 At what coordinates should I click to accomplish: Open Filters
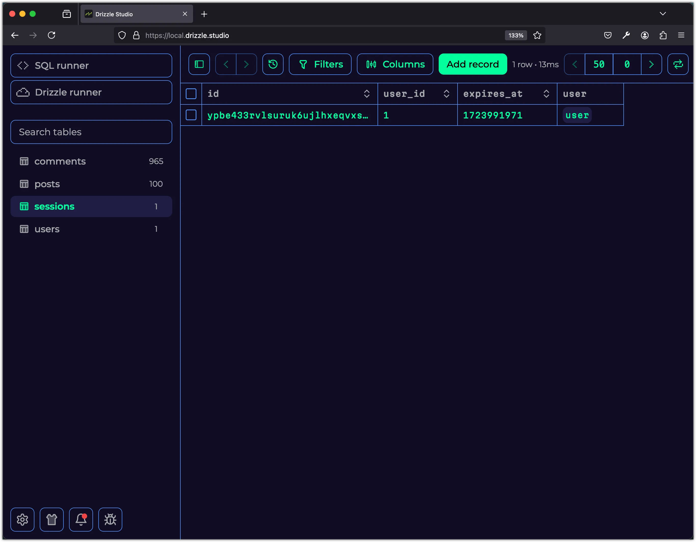click(x=320, y=64)
